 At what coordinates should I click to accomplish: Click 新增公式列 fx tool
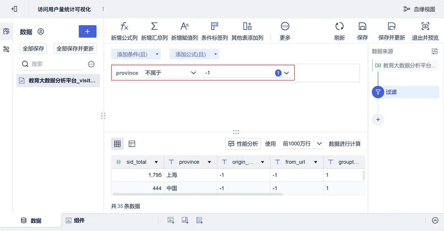pyautogui.click(x=124, y=31)
